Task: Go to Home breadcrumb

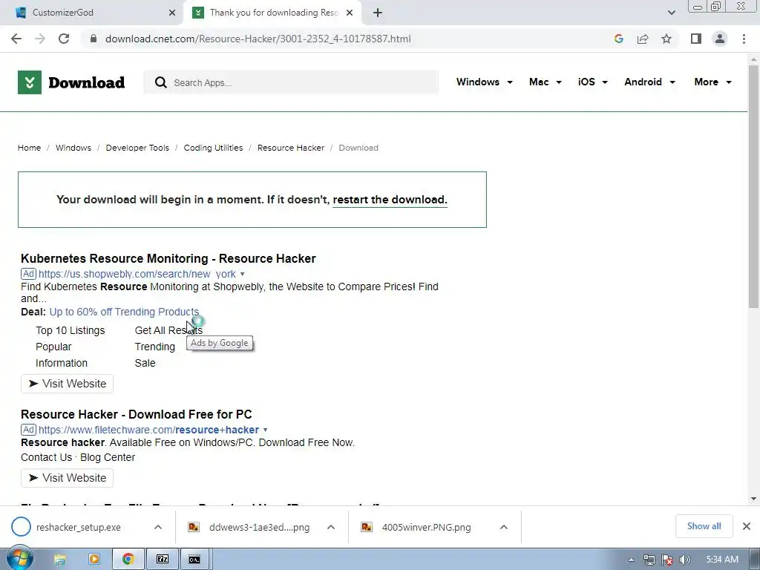Action: [x=29, y=148]
